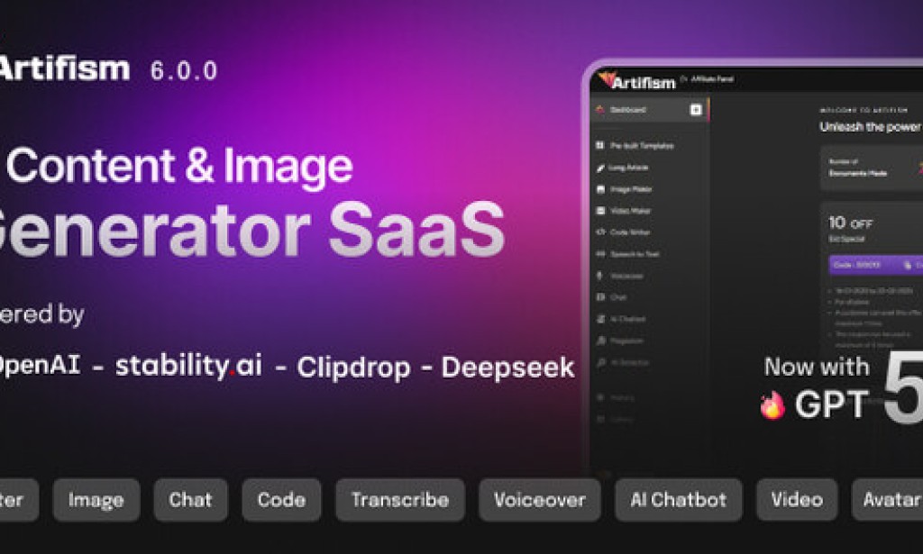The height and width of the screenshot is (554, 923).
Task: Click the plus button beside Dashboard
Action: [695, 110]
